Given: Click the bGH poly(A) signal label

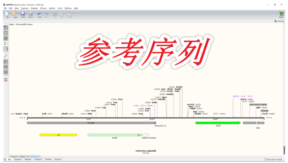Looking at the screenshot, I should 258,104.
